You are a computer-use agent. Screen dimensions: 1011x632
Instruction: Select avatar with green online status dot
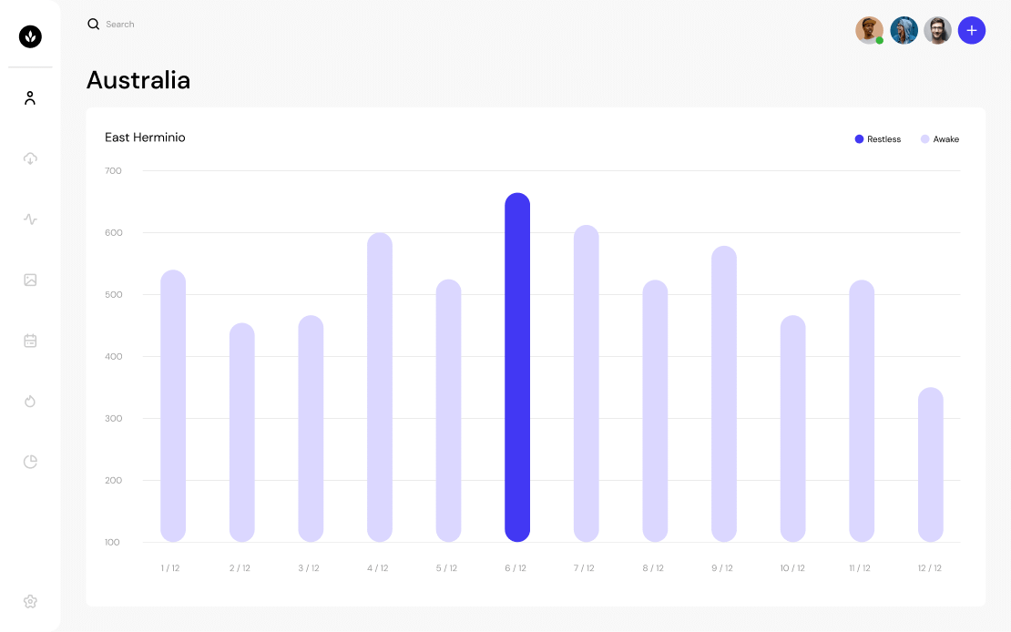tap(869, 30)
